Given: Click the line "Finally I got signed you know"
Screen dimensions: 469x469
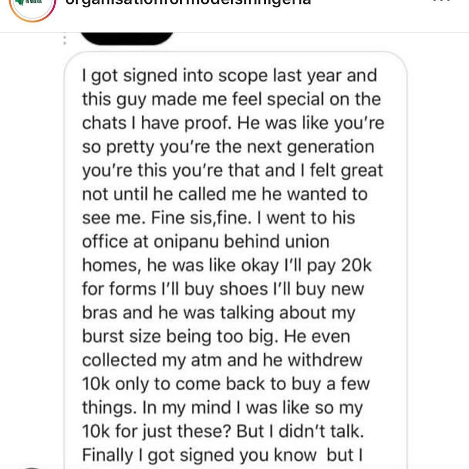Looking at the screenshot, I should (199, 455).
